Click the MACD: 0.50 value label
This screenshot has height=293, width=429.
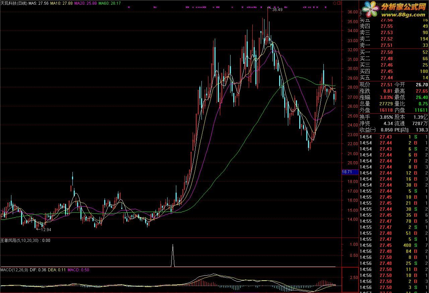point(78,270)
